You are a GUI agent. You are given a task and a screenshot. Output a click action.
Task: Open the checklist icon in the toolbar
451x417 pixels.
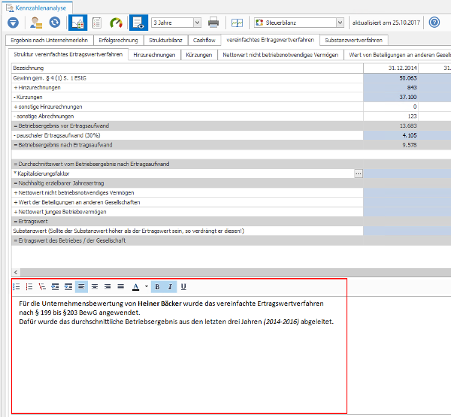click(x=97, y=23)
